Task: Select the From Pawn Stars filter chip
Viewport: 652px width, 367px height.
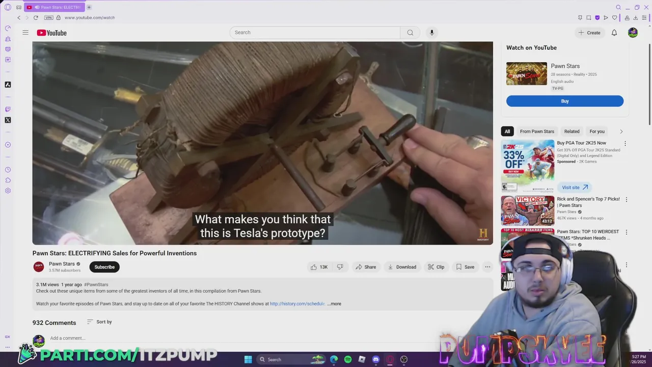Action: click(537, 132)
